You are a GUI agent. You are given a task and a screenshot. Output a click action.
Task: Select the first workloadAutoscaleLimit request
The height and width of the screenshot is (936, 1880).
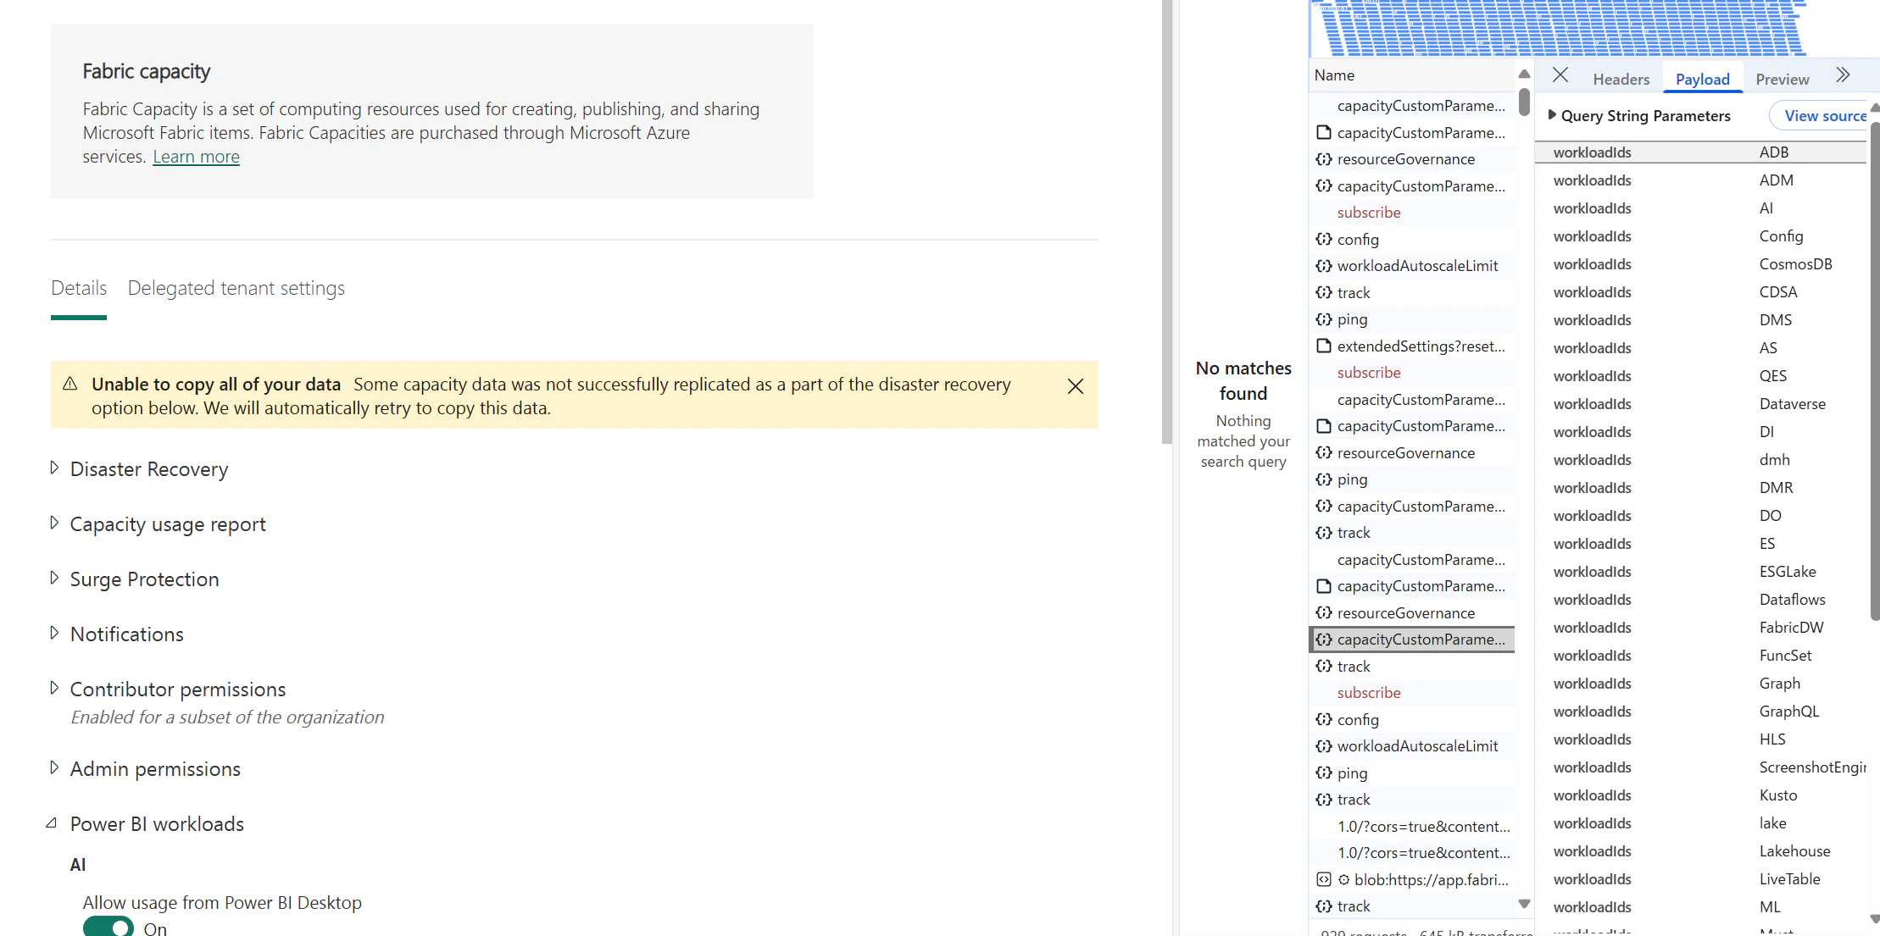coord(1411,266)
